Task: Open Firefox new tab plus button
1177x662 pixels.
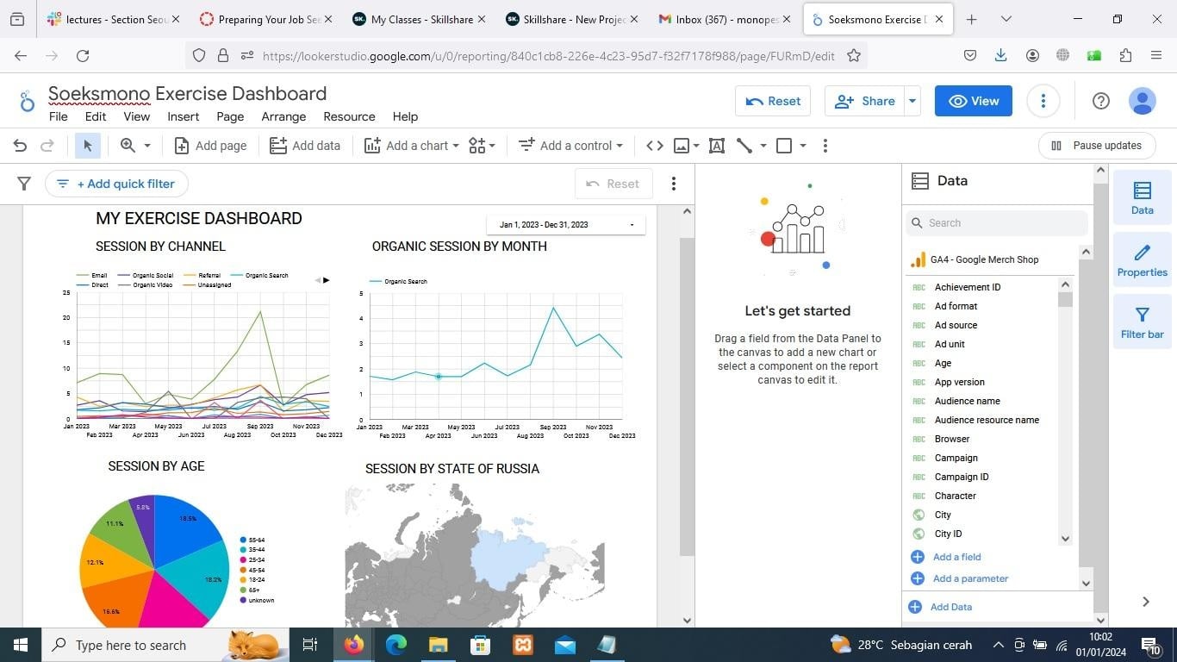Action: [972, 19]
